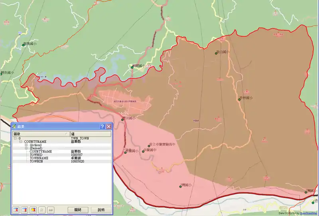
Task: Collapse the root feature node 0
Action: click(16, 138)
